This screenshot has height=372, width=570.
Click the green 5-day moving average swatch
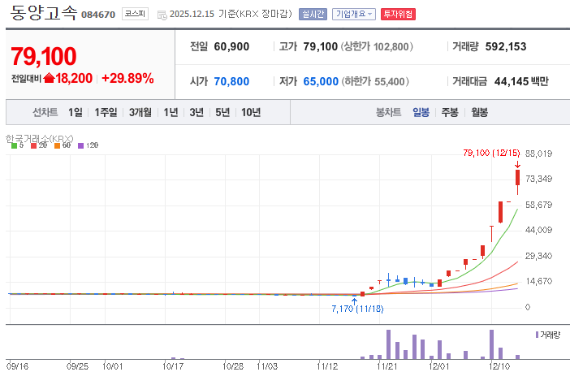coord(14,146)
